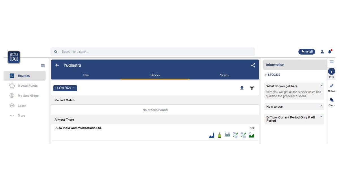Switch to the Scans tab
The height and width of the screenshot is (190, 339).
click(x=224, y=75)
